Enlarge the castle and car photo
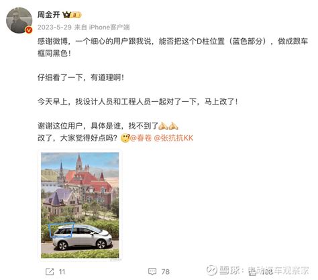 (x=80, y=205)
